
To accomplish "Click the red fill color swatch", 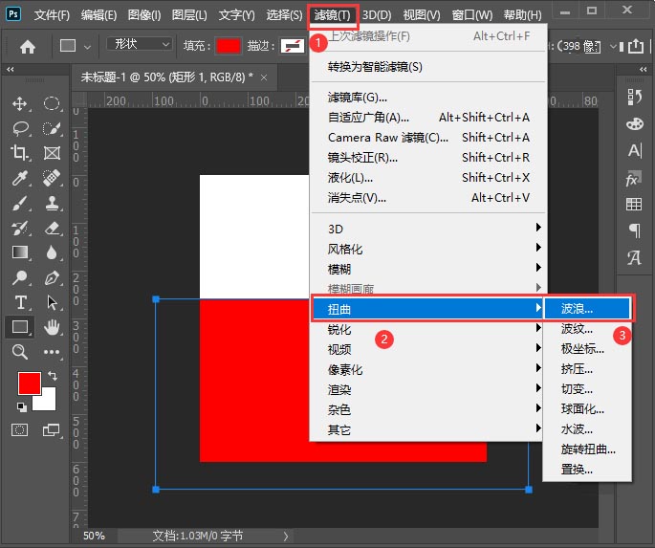I will coord(229,46).
